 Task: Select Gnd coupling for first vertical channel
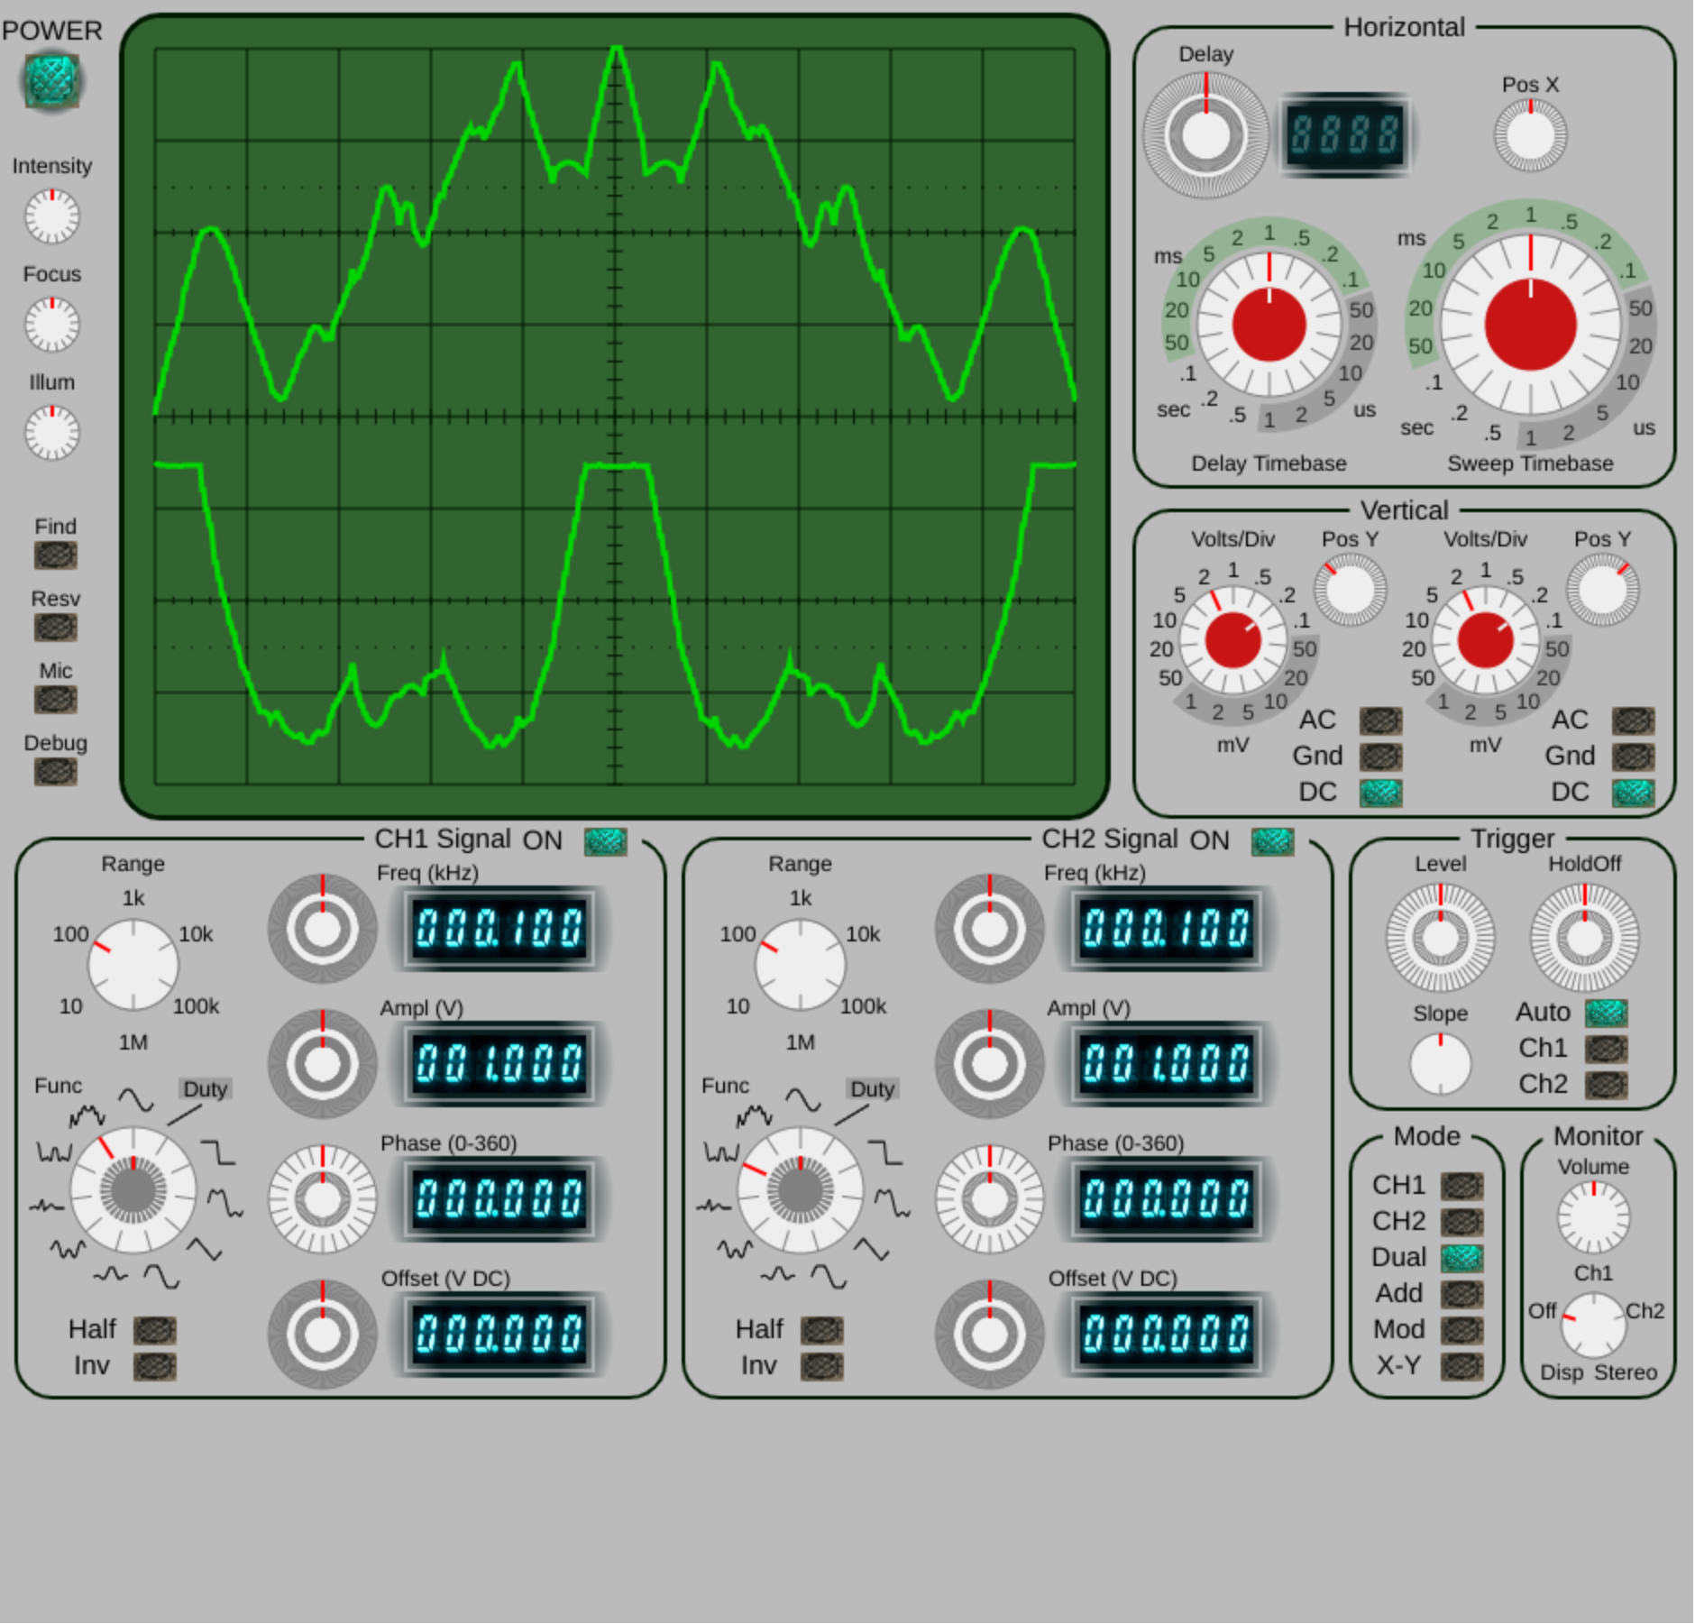point(1381,757)
